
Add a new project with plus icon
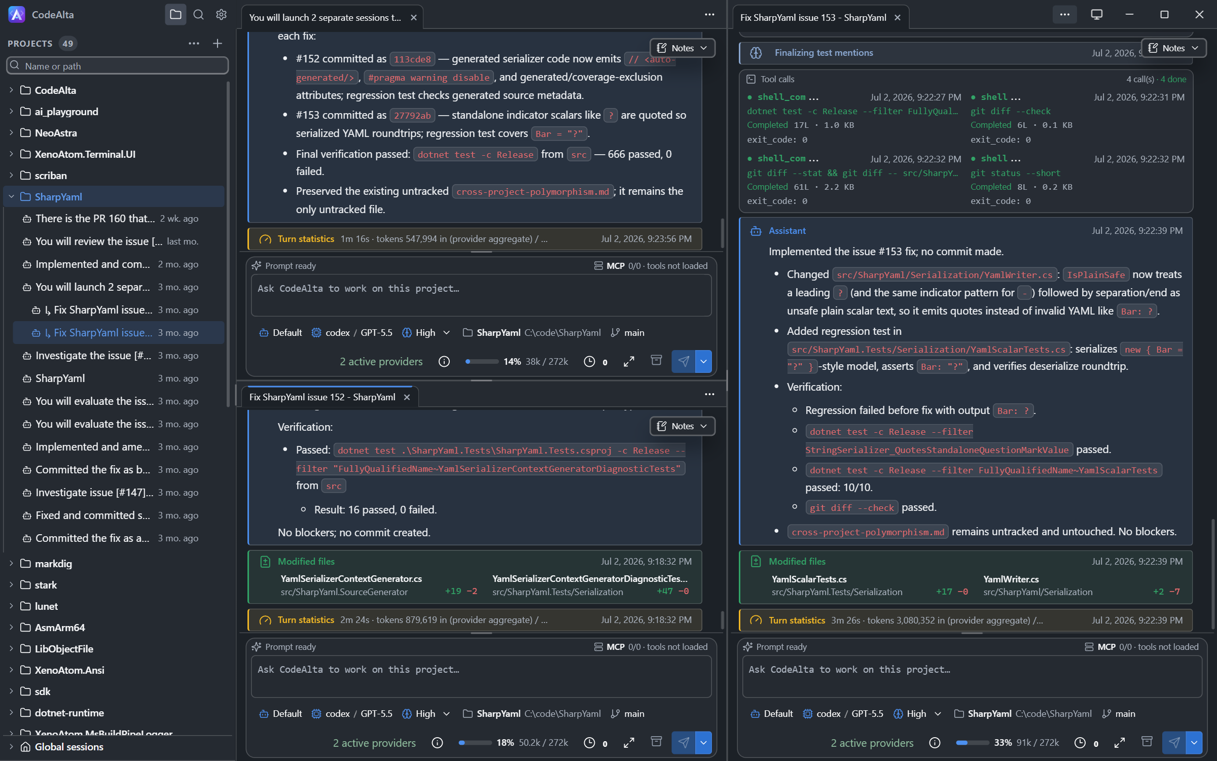pos(218,44)
